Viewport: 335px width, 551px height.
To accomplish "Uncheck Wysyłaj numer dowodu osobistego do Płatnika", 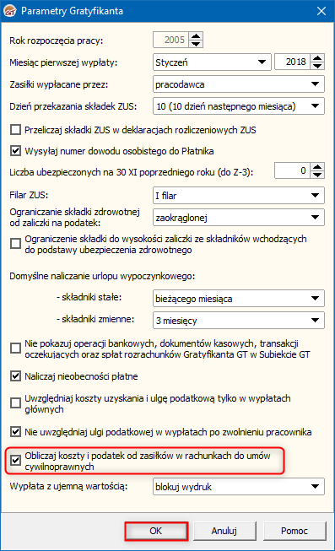I will pos(15,151).
